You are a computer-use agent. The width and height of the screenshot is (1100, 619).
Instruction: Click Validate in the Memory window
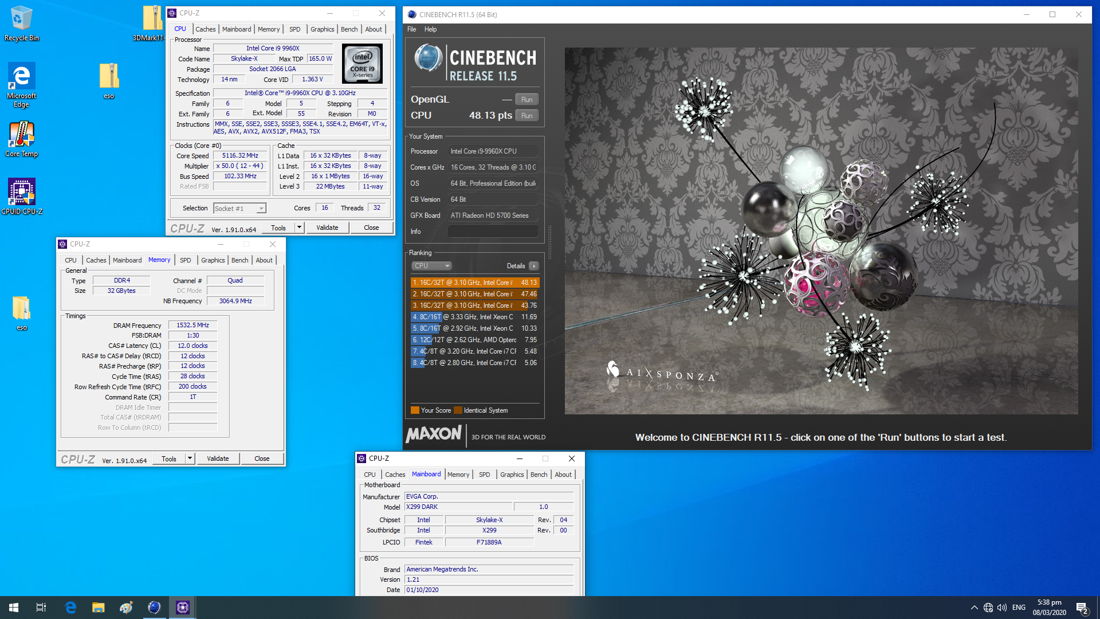pyautogui.click(x=218, y=459)
